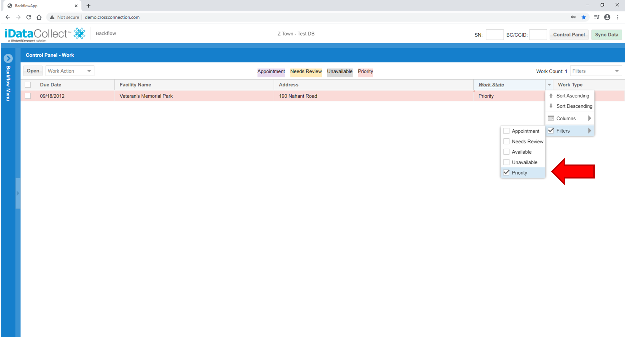The image size is (625, 337).
Task: Open the browser profile avatar icon
Action: coord(607,17)
